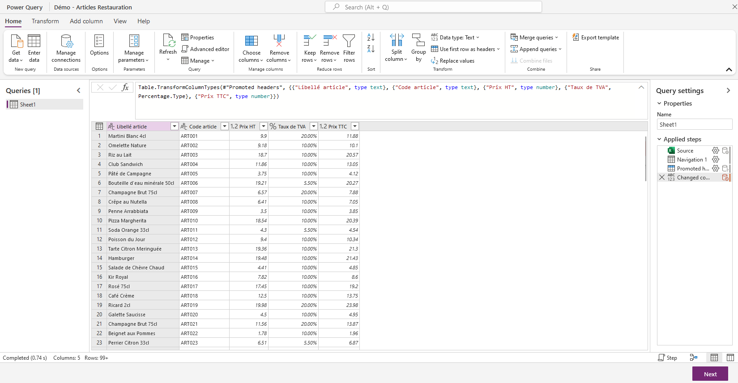Toggle Step script view in status bar

[667, 358]
